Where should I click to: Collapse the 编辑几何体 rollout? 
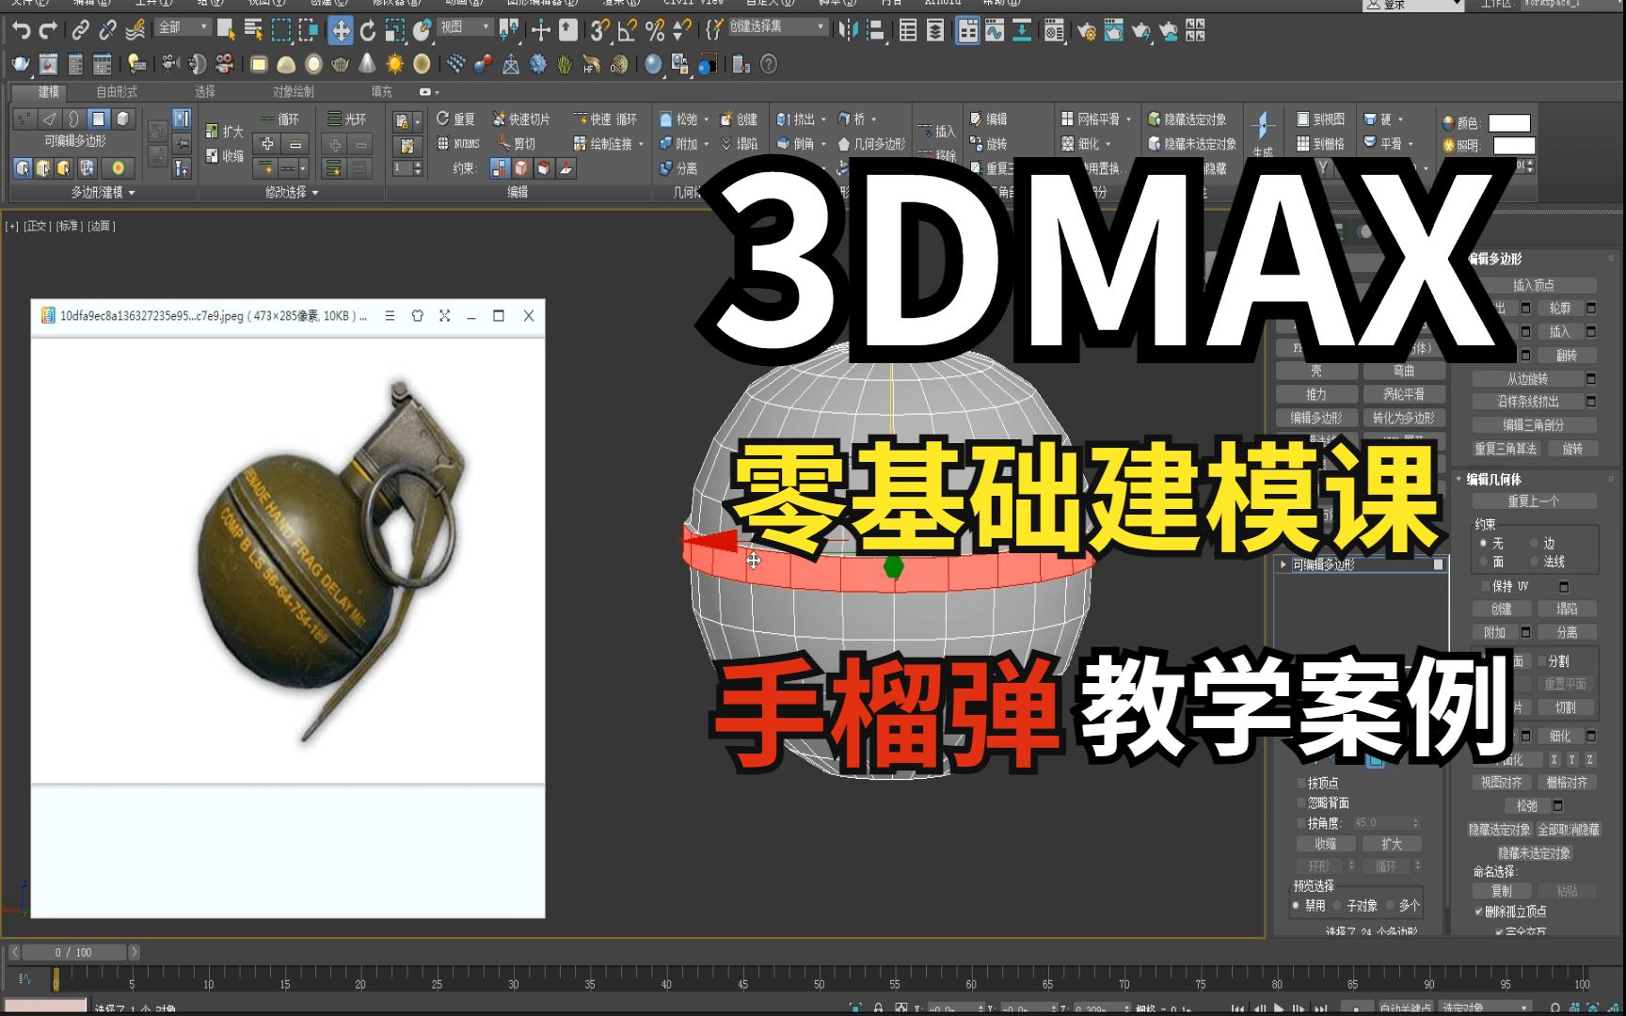(x=1459, y=479)
